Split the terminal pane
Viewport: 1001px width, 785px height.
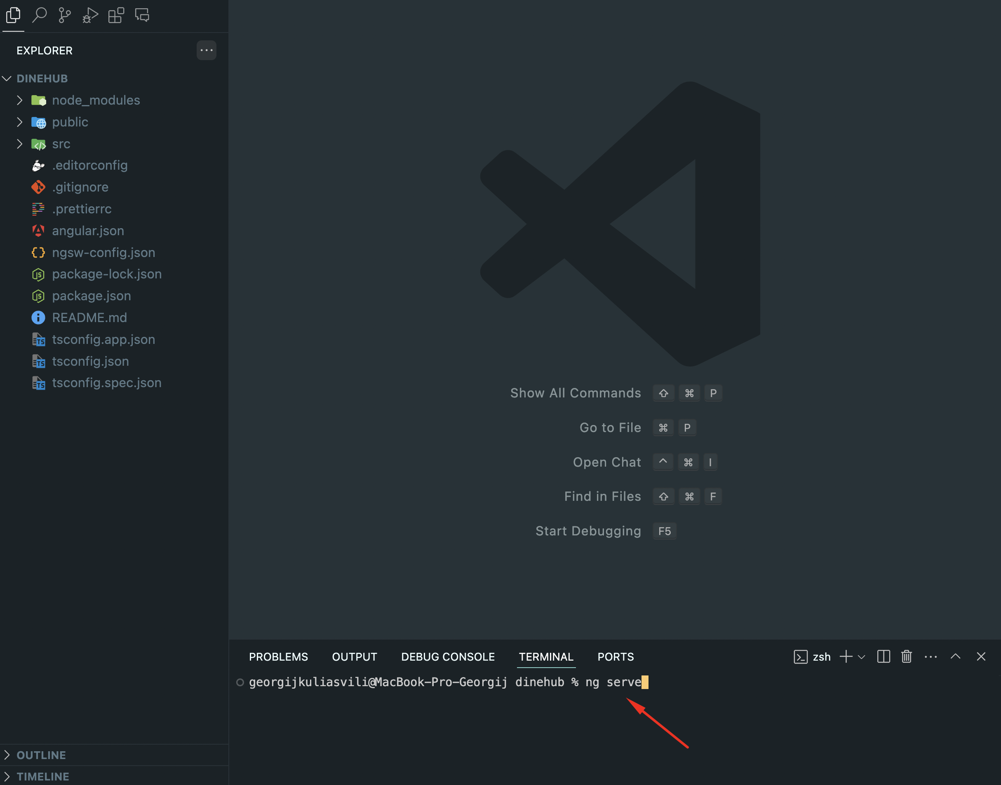tap(884, 657)
